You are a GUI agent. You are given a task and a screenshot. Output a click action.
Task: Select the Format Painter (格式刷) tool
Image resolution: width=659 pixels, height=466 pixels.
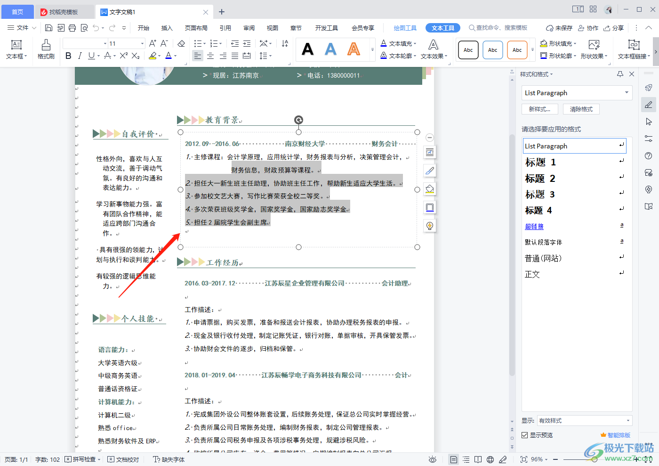pyautogui.click(x=46, y=49)
